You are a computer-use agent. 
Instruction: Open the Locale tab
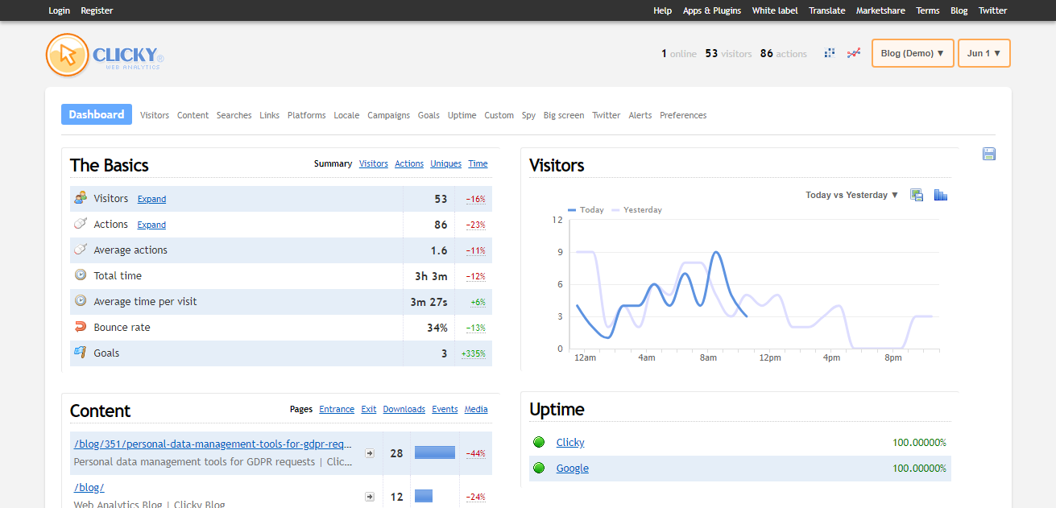click(x=346, y=115)
